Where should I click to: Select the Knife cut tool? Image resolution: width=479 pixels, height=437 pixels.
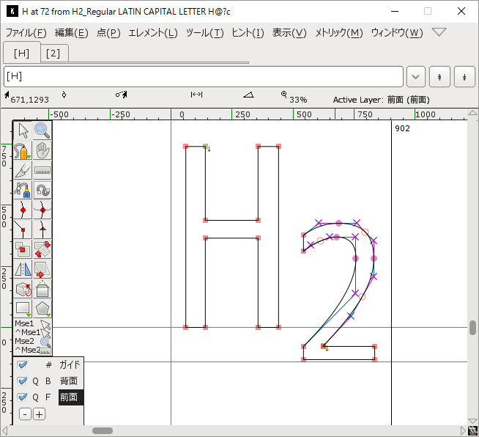pos(23,170)
